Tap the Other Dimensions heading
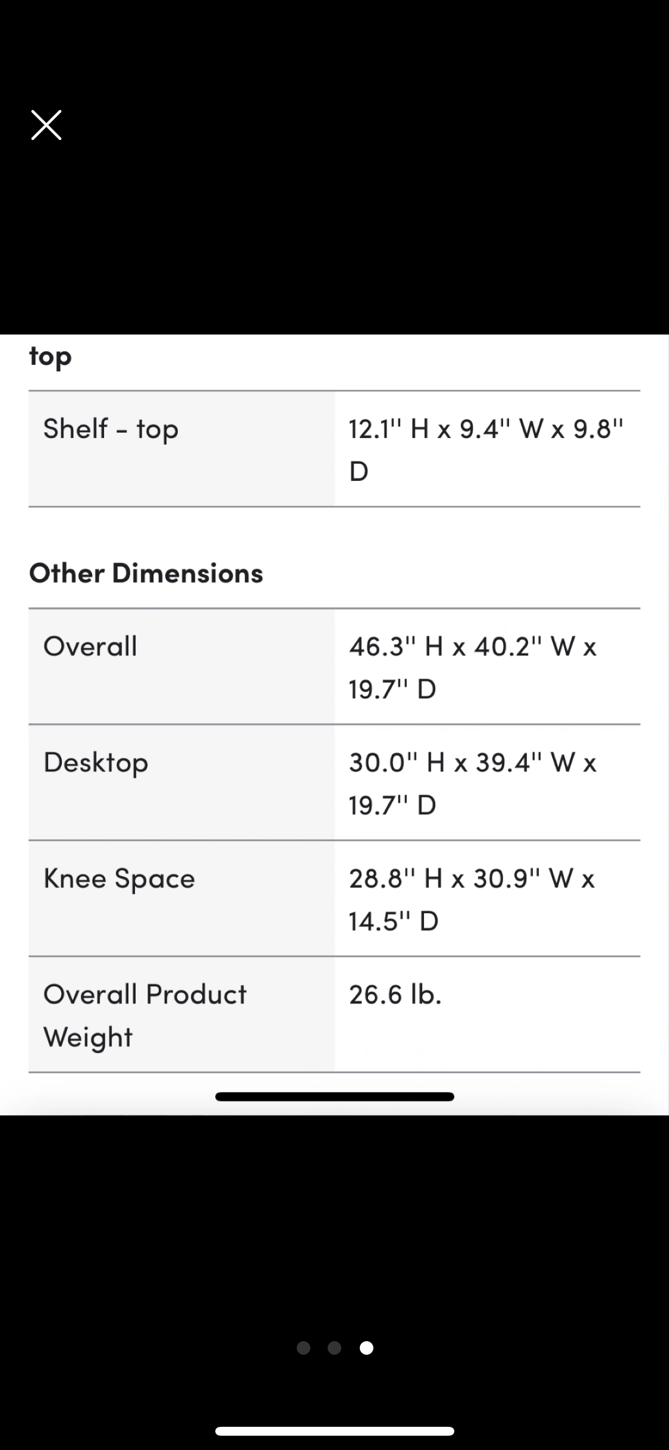 (146, 573)
